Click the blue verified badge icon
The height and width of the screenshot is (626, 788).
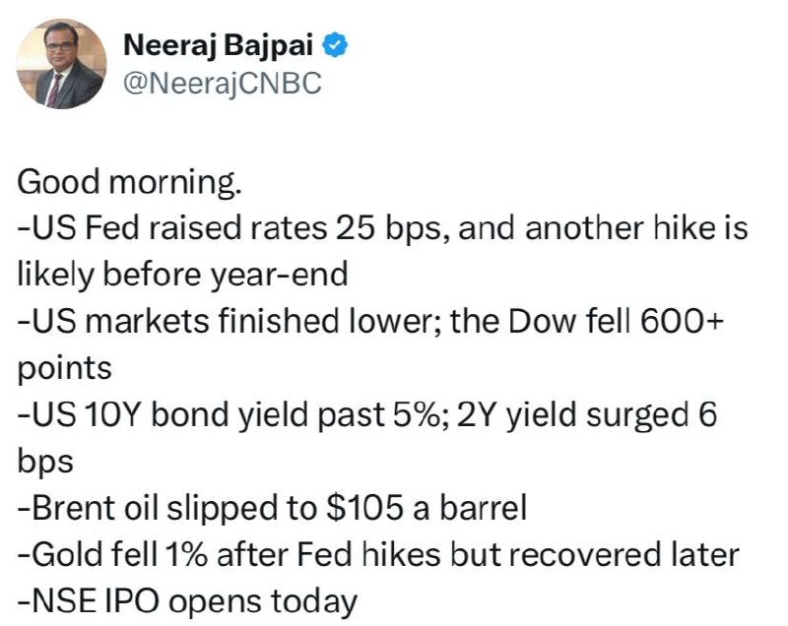pyautogui.click(x=335, y=45)
